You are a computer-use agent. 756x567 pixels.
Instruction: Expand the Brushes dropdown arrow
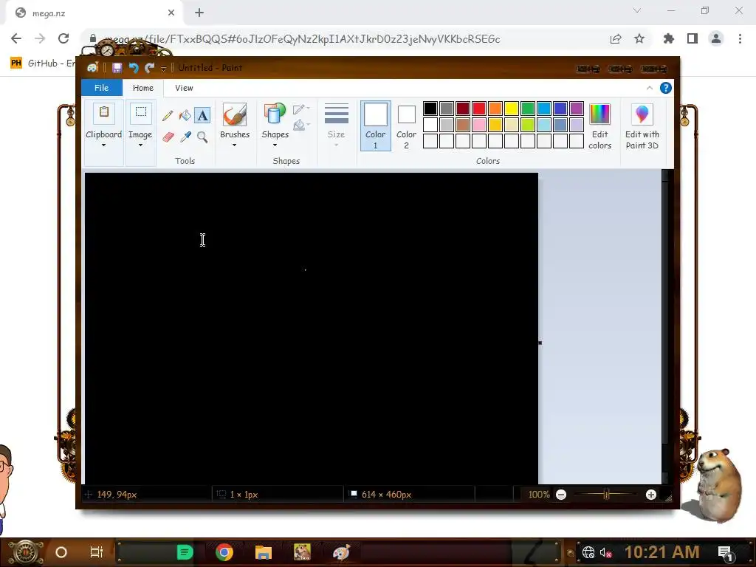click(x=234, y=145)
